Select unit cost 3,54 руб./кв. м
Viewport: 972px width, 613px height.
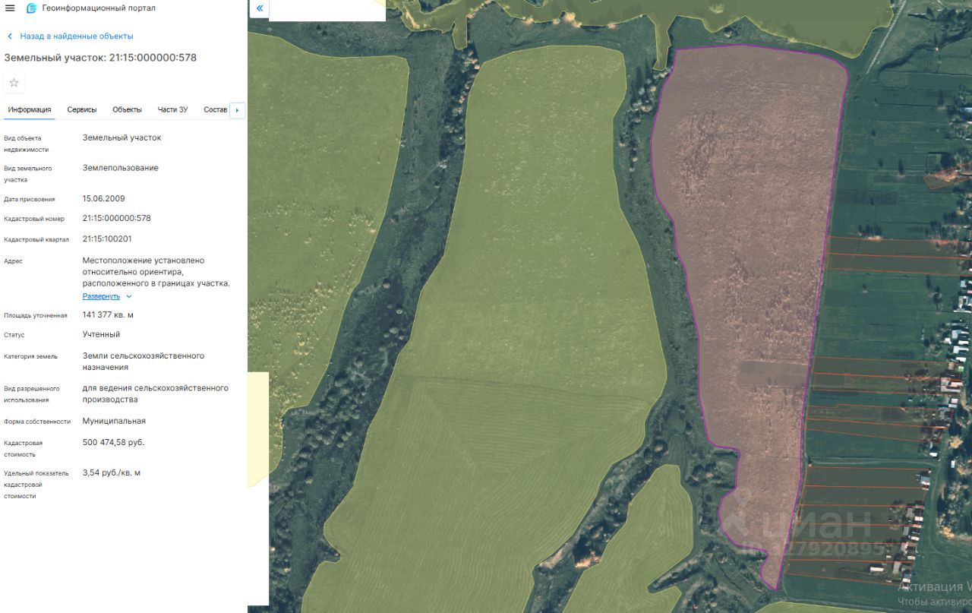(112, 472)
